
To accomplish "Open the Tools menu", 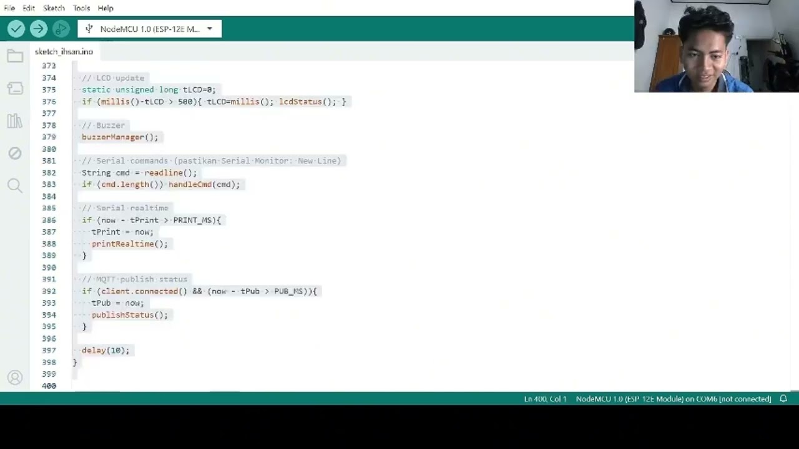I will click(x=81, y=8).
